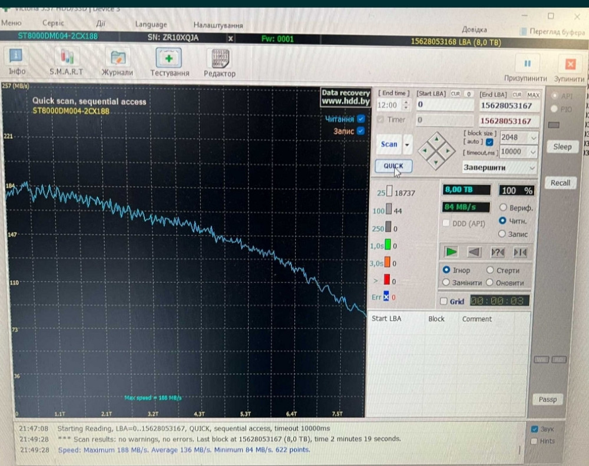This screenshot has height=466, width=589.
Task: Select the Стерти radio option
Action: coord(491,270)
